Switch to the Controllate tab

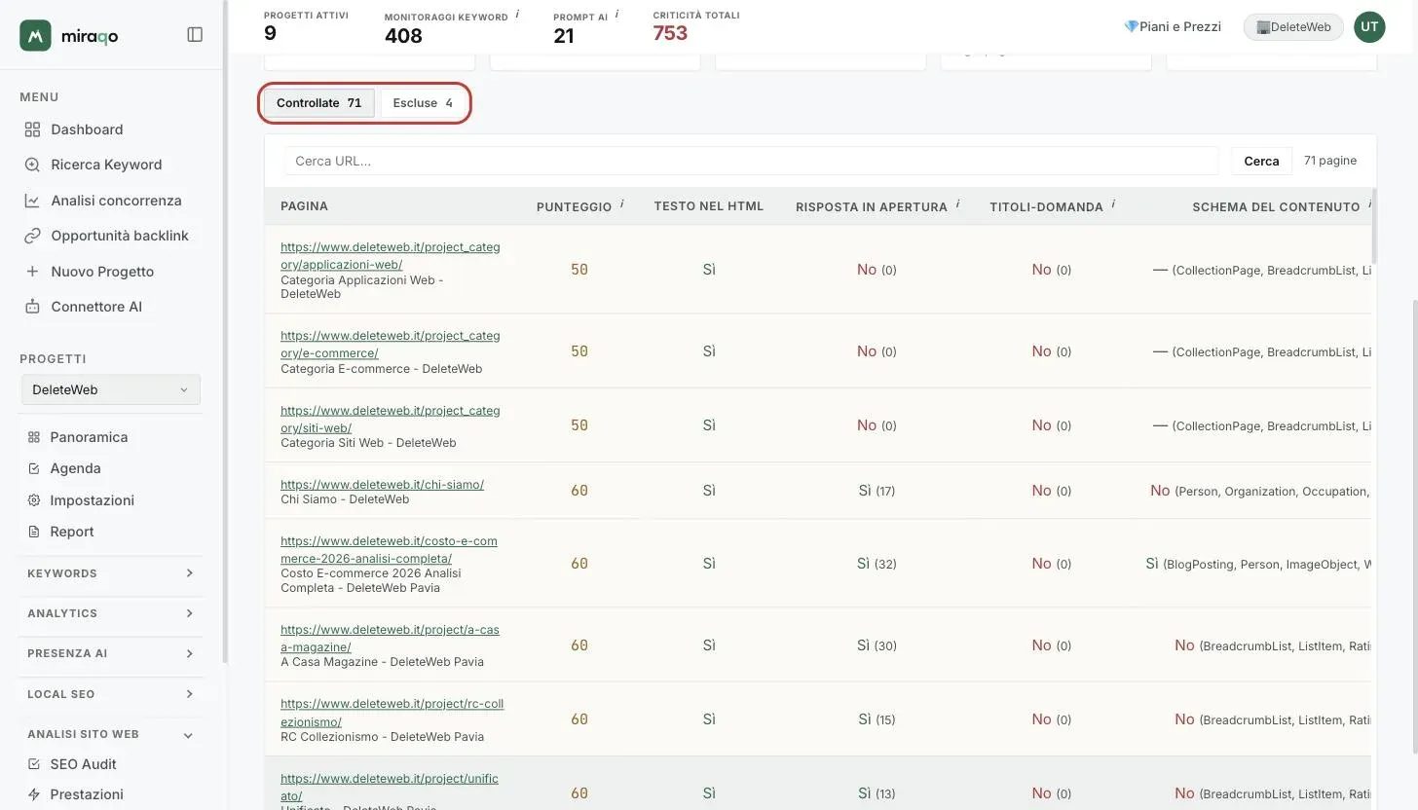click(x=319, y=103)
